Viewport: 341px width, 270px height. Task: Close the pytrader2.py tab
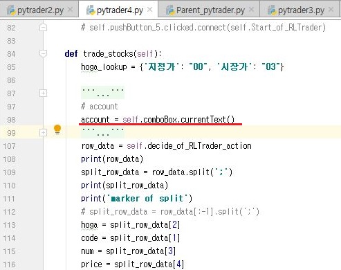point(71,10)
